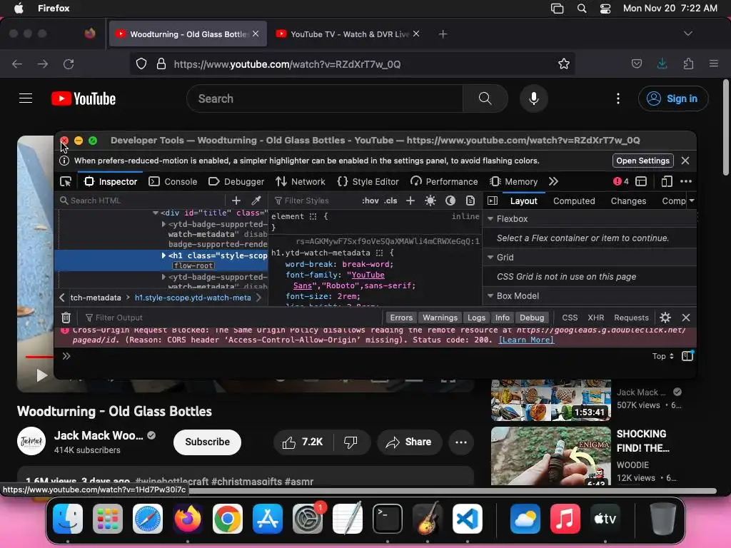The height and width of the screenshot is (548, 731).
Task: Add new style rule plus icon
Action: pos(410,201)
